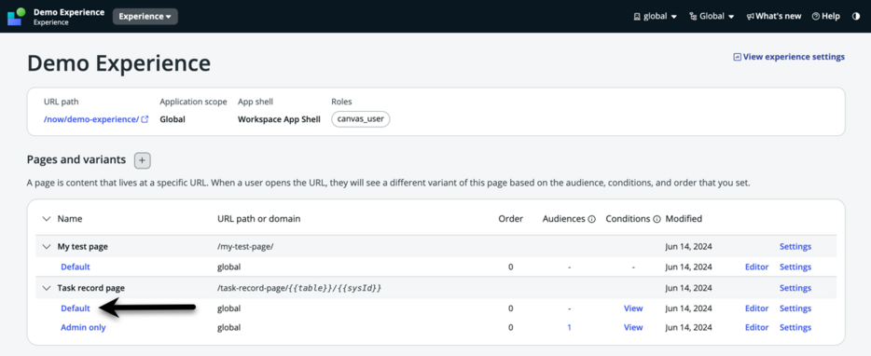The height and width of the screenshot is (356, 871).
Task: Click the Pages and variants heading
Action: coord(76,160)
